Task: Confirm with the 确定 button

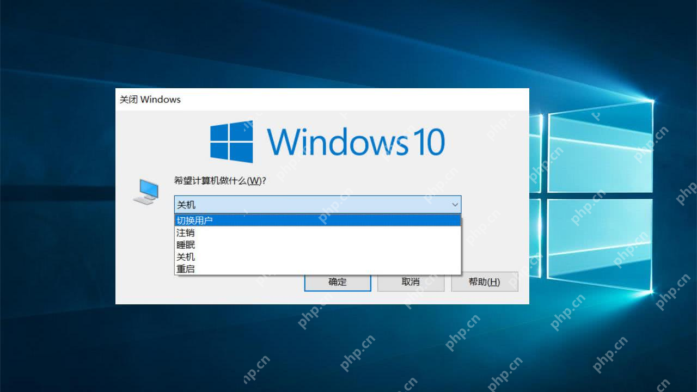Action: coord(338,281)
